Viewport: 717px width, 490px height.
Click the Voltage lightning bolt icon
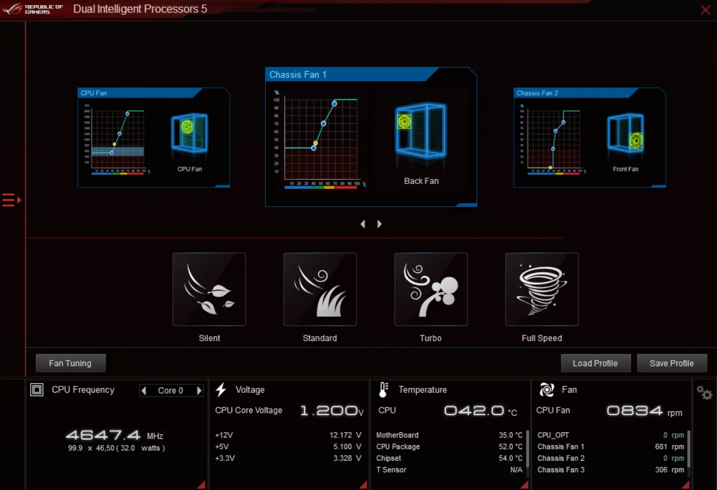pos(221,390)
